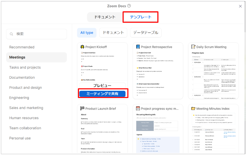Click the Daily Scrum Meeting title text
The image size is (247, 155).
(x=211, y=47)
